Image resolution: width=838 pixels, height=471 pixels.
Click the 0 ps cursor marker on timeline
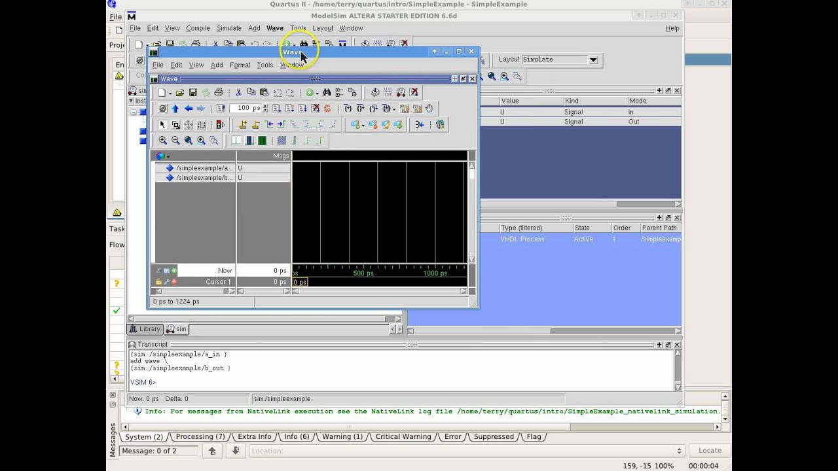coord(300,282)
